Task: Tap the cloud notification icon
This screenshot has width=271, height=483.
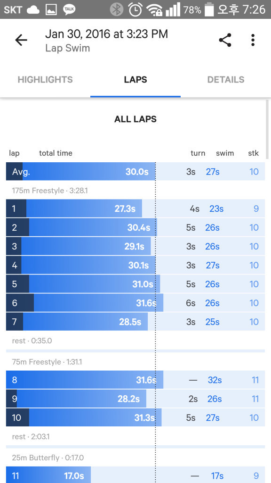Action: [x=33, y=10]
